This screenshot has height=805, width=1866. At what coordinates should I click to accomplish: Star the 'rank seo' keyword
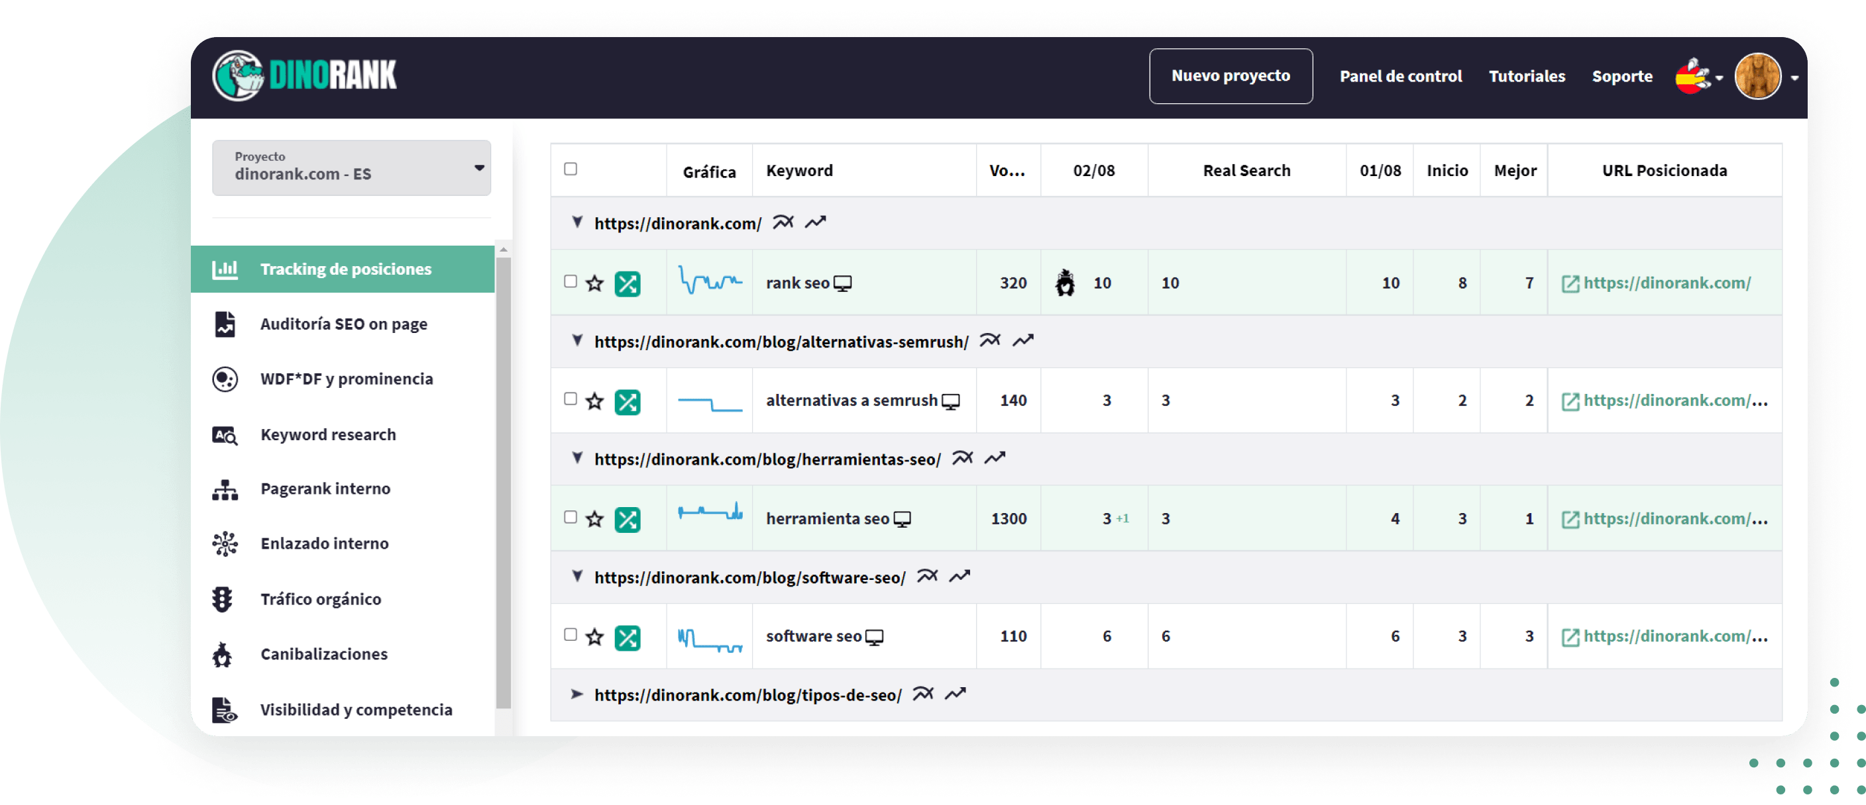pos(594,283)
